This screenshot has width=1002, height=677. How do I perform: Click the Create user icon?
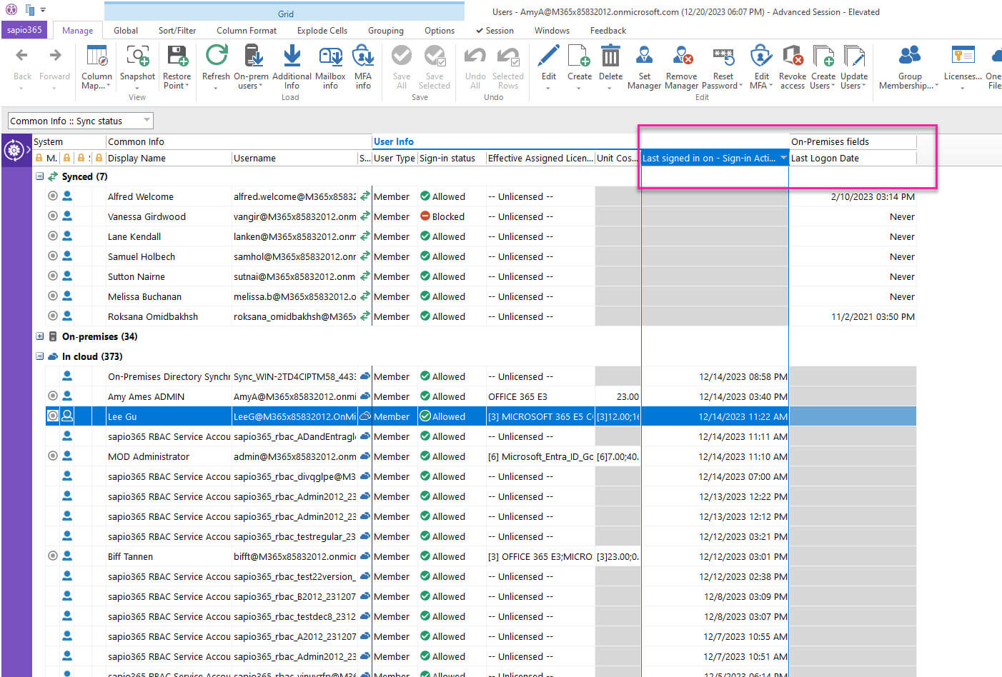[x=580, y=56]
